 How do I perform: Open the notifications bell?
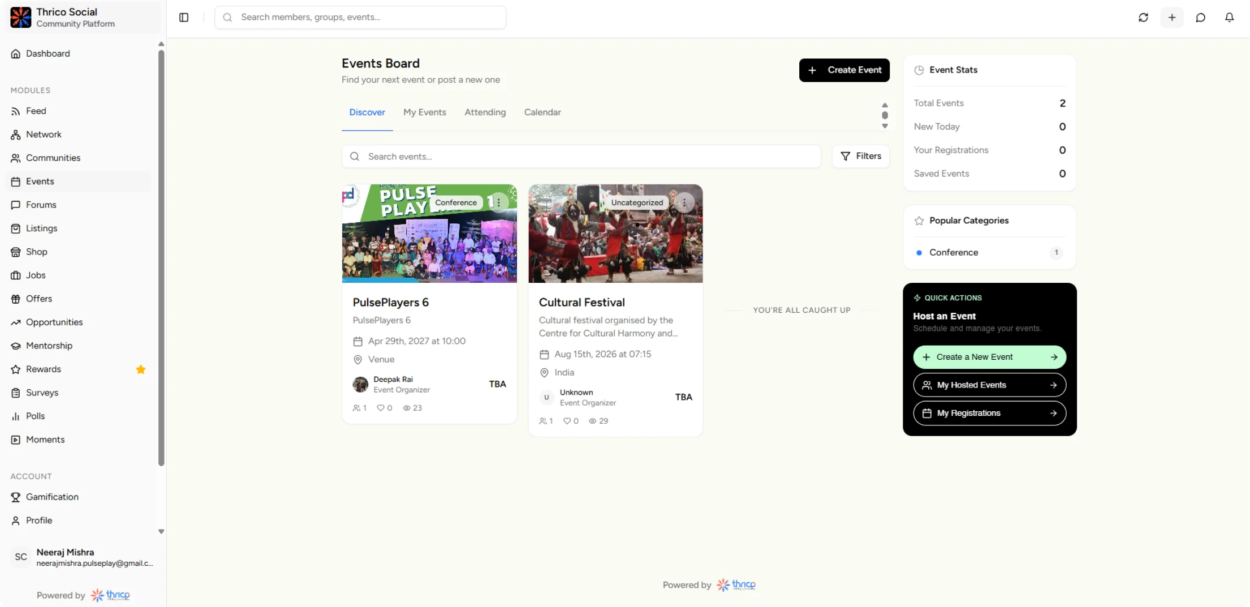click(1229, 18)
